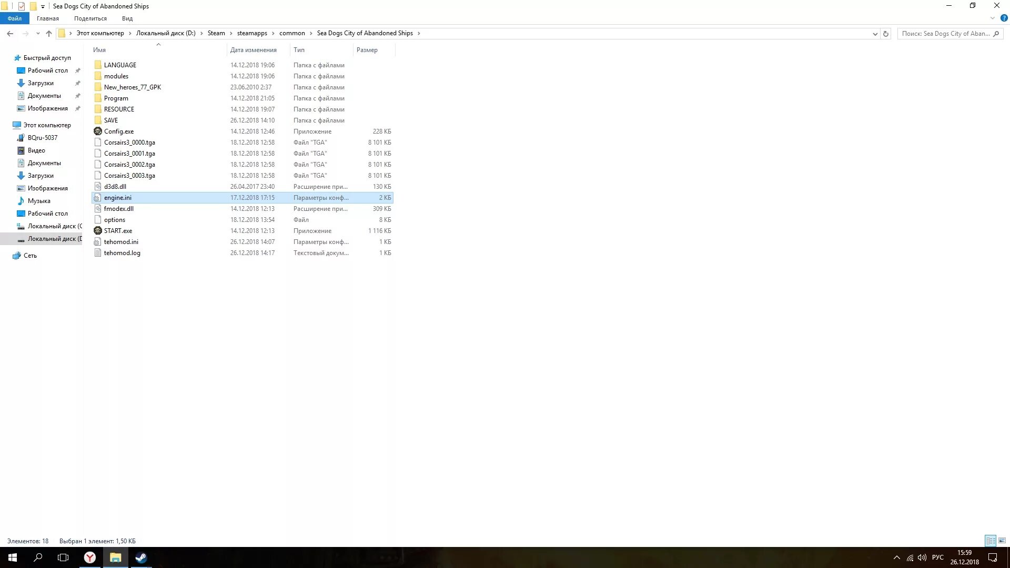1010x568 pixels.
Task: Expand the chevron after common breadcrumb
Action: tap(311, 33)
